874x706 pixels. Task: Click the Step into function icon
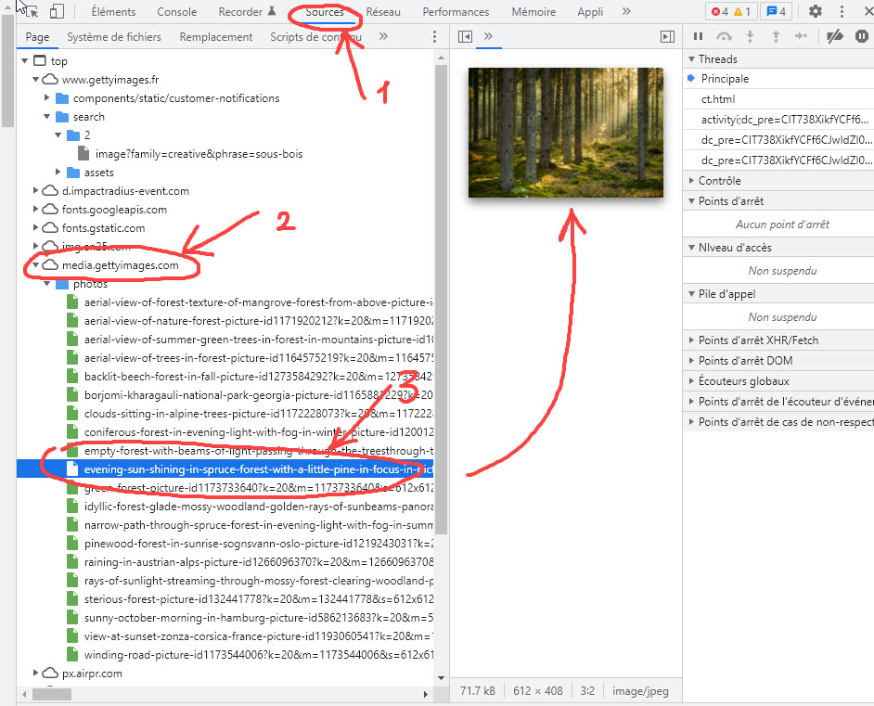pyautogui.click(x=751, y=36)
